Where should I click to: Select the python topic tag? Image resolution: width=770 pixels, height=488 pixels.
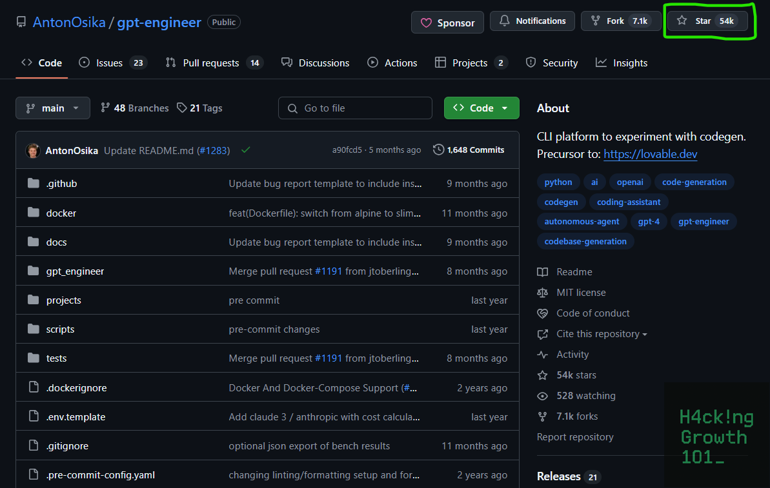pos(558,182)
